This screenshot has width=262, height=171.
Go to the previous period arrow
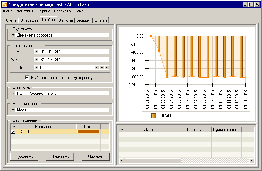pos(97,68)
